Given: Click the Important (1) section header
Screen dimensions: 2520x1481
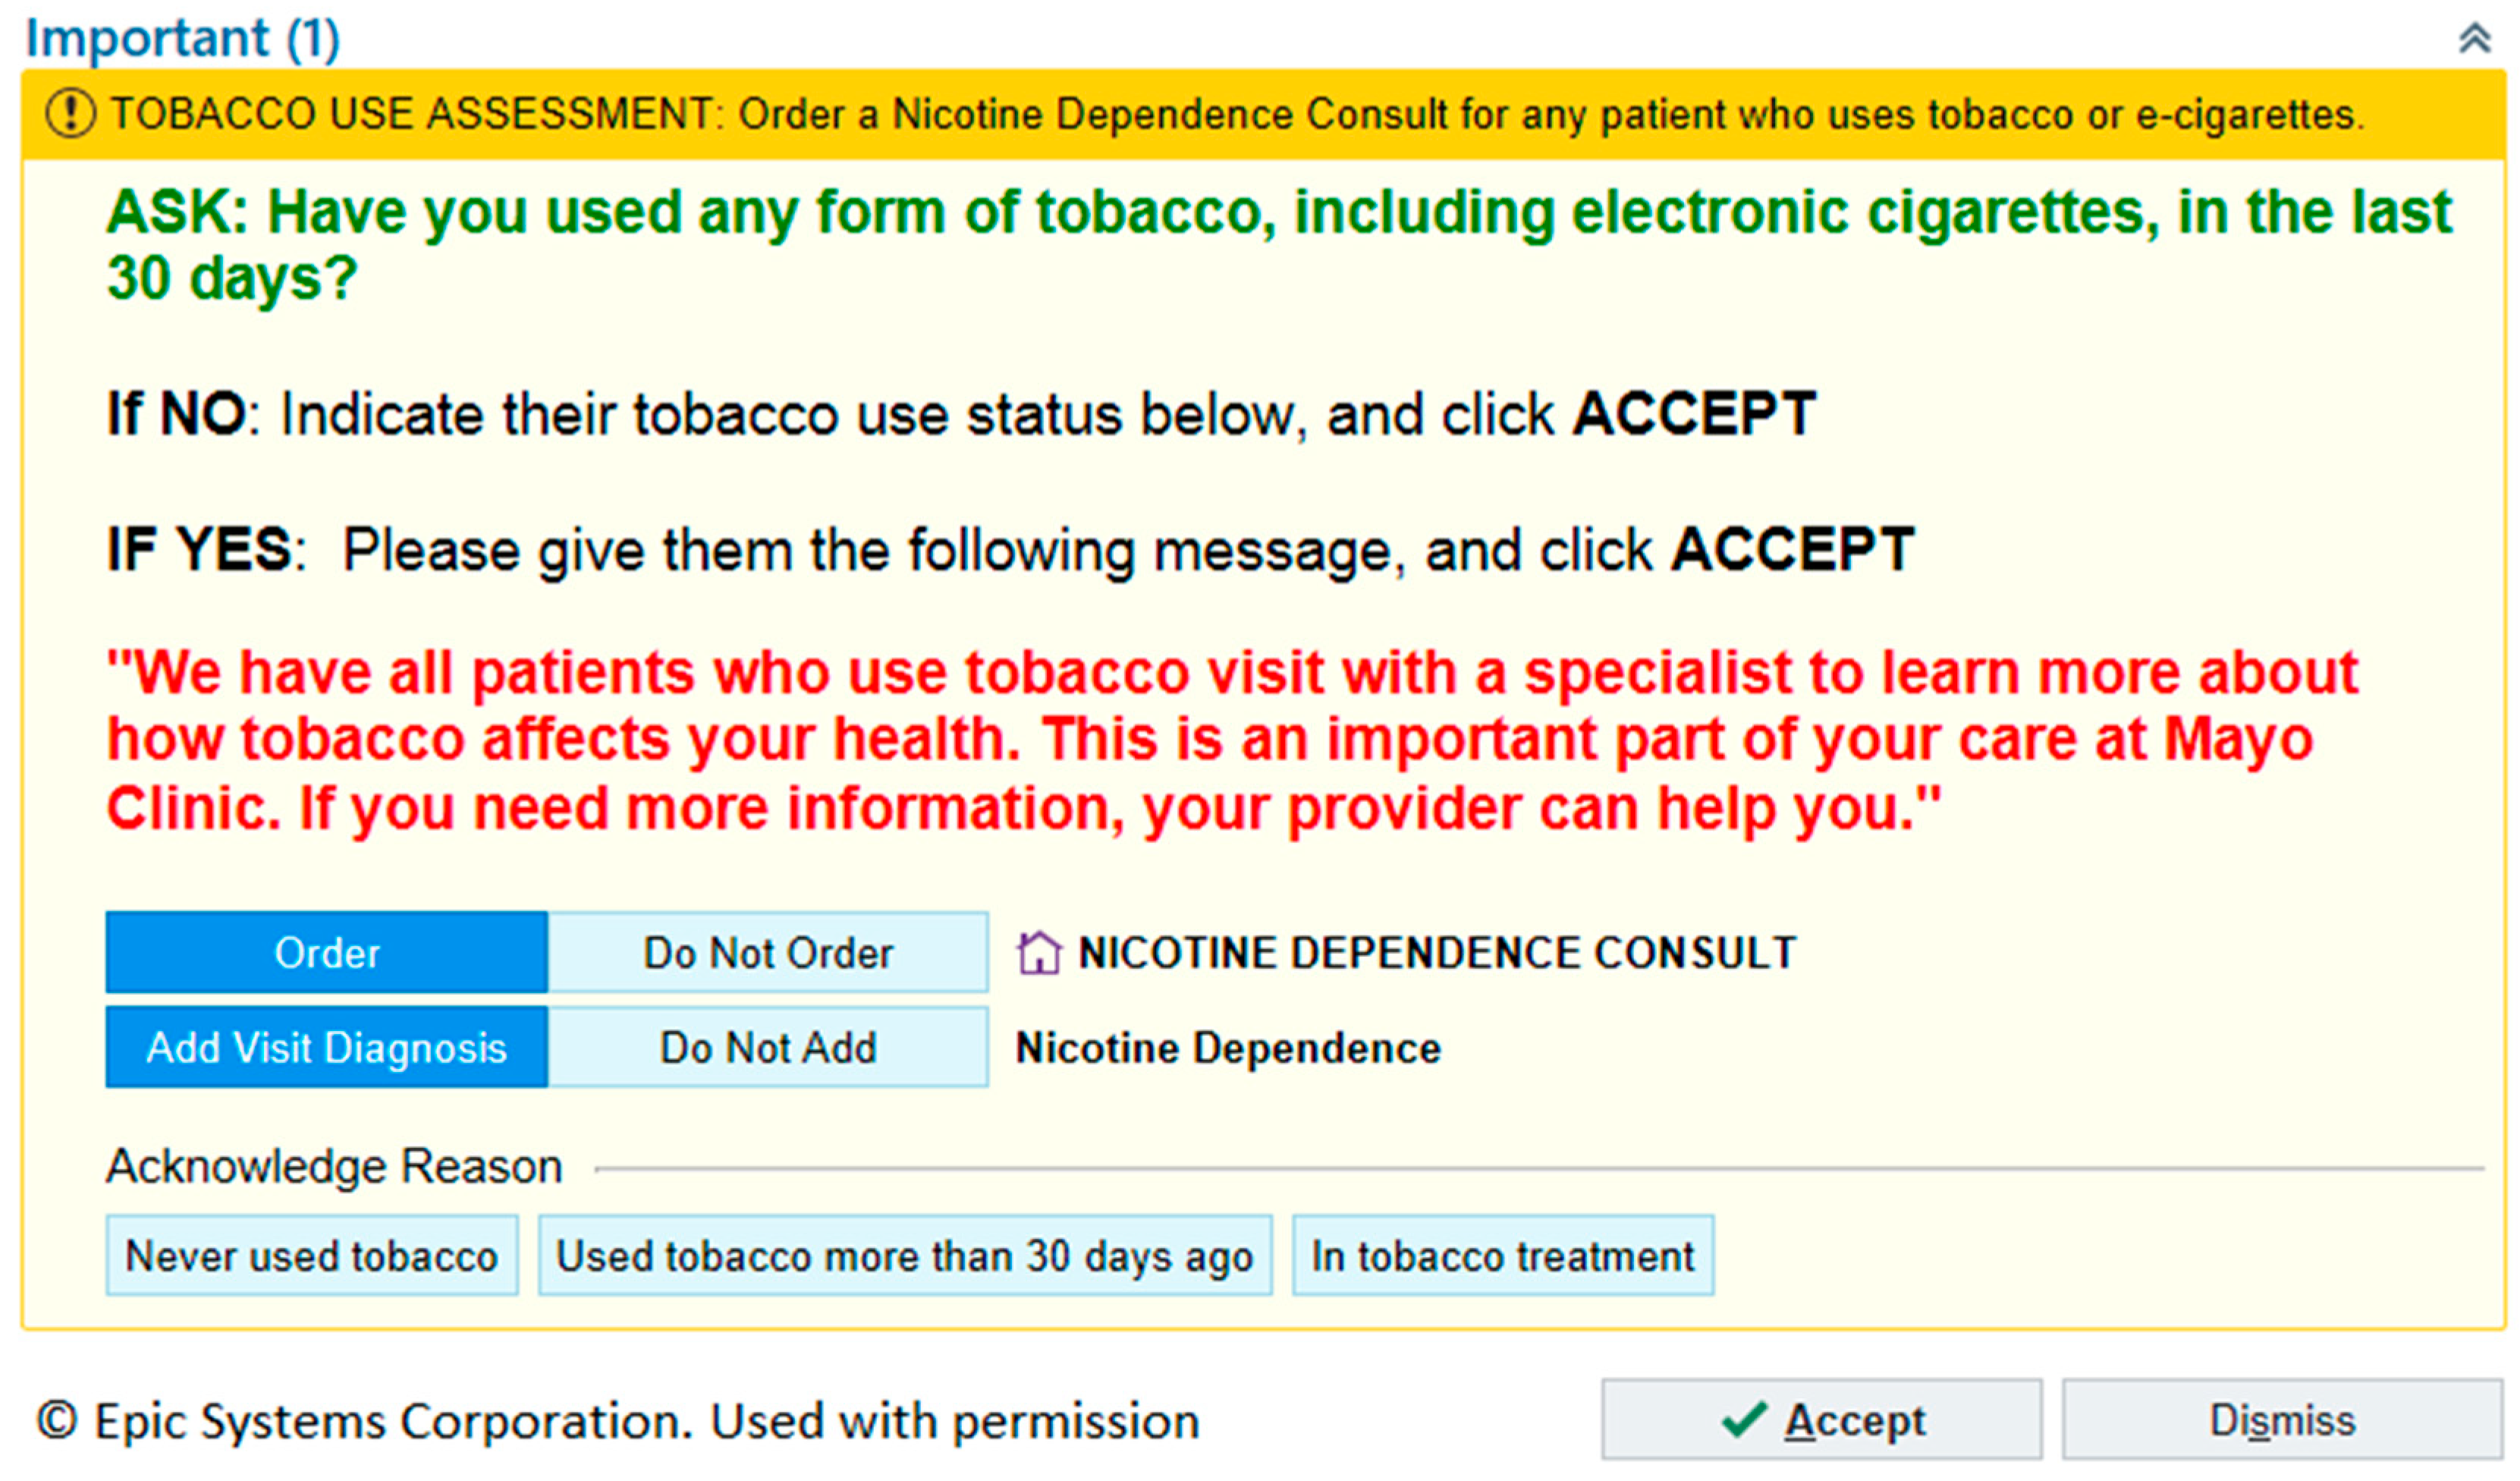Looking at the screenshot, I should (x=182, y=38).
